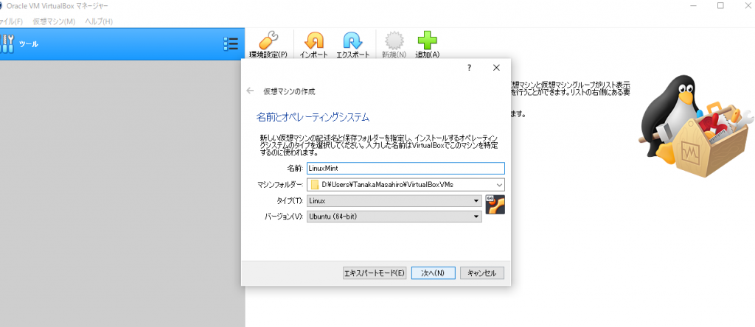This screenshot has height=327, width=755.
Task: Open the ツール list menu icon
Action: coord(231,43)
